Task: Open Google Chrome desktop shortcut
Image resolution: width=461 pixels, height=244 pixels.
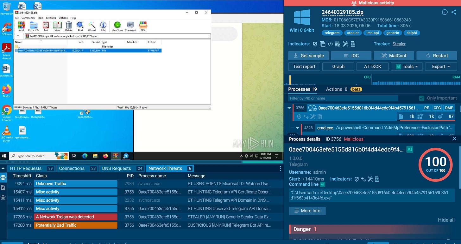Action: coord(6,113)
